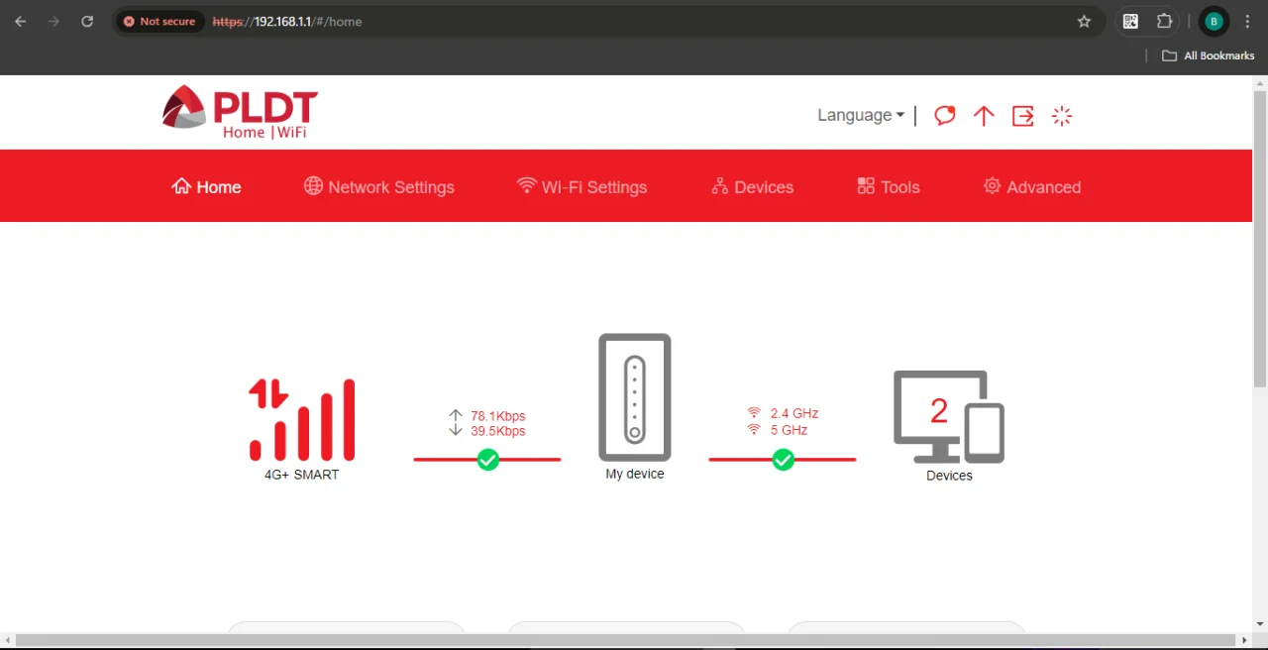The height and width of the screenshot is (650, 1268).
Task: Click the QR code extension icon
Action: [1130, 21]
